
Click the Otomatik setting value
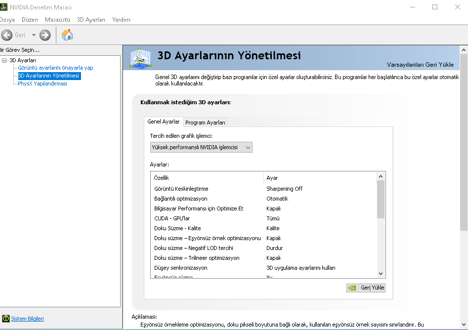coord(277,199)
